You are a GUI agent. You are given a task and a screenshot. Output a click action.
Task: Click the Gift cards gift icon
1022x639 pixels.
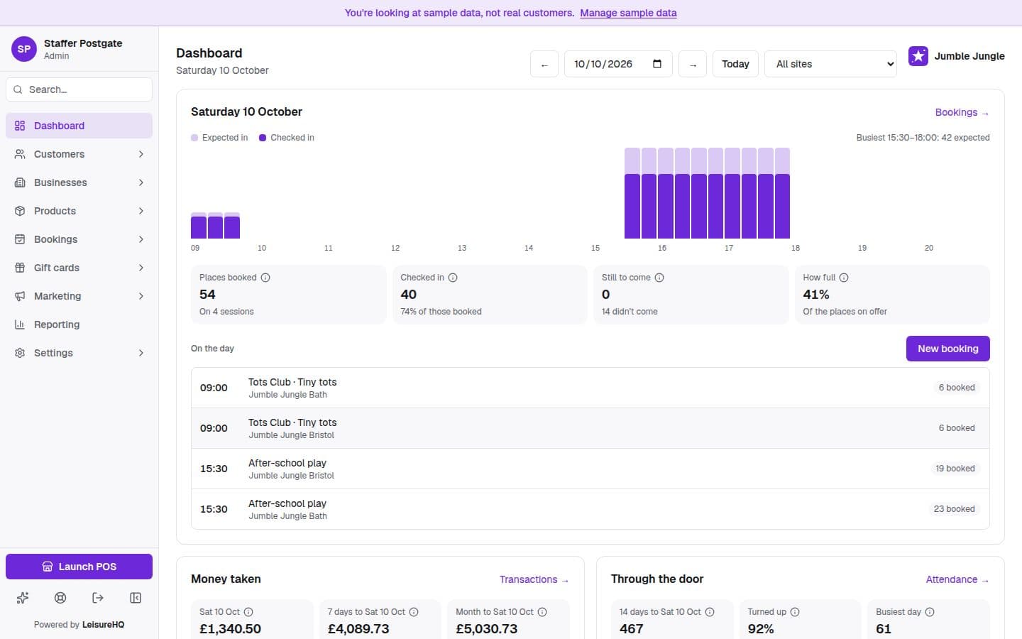[20, 268]
